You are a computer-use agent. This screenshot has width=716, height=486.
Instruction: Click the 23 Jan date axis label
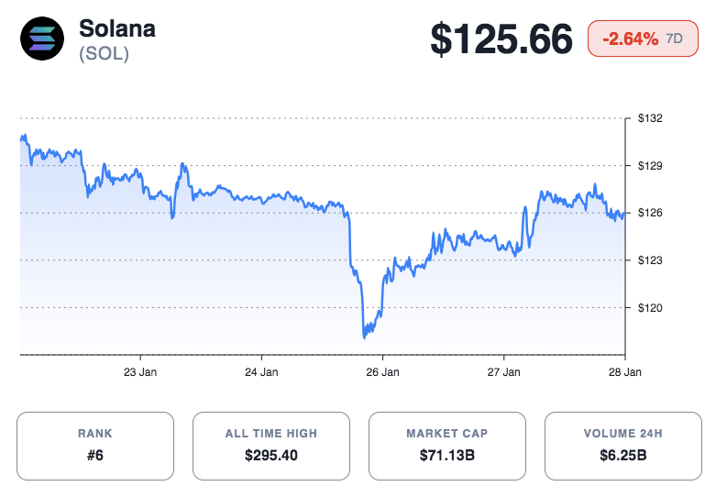point(140,372)
